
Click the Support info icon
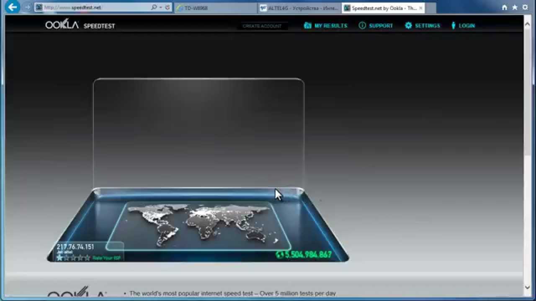[x=362, y=26]
